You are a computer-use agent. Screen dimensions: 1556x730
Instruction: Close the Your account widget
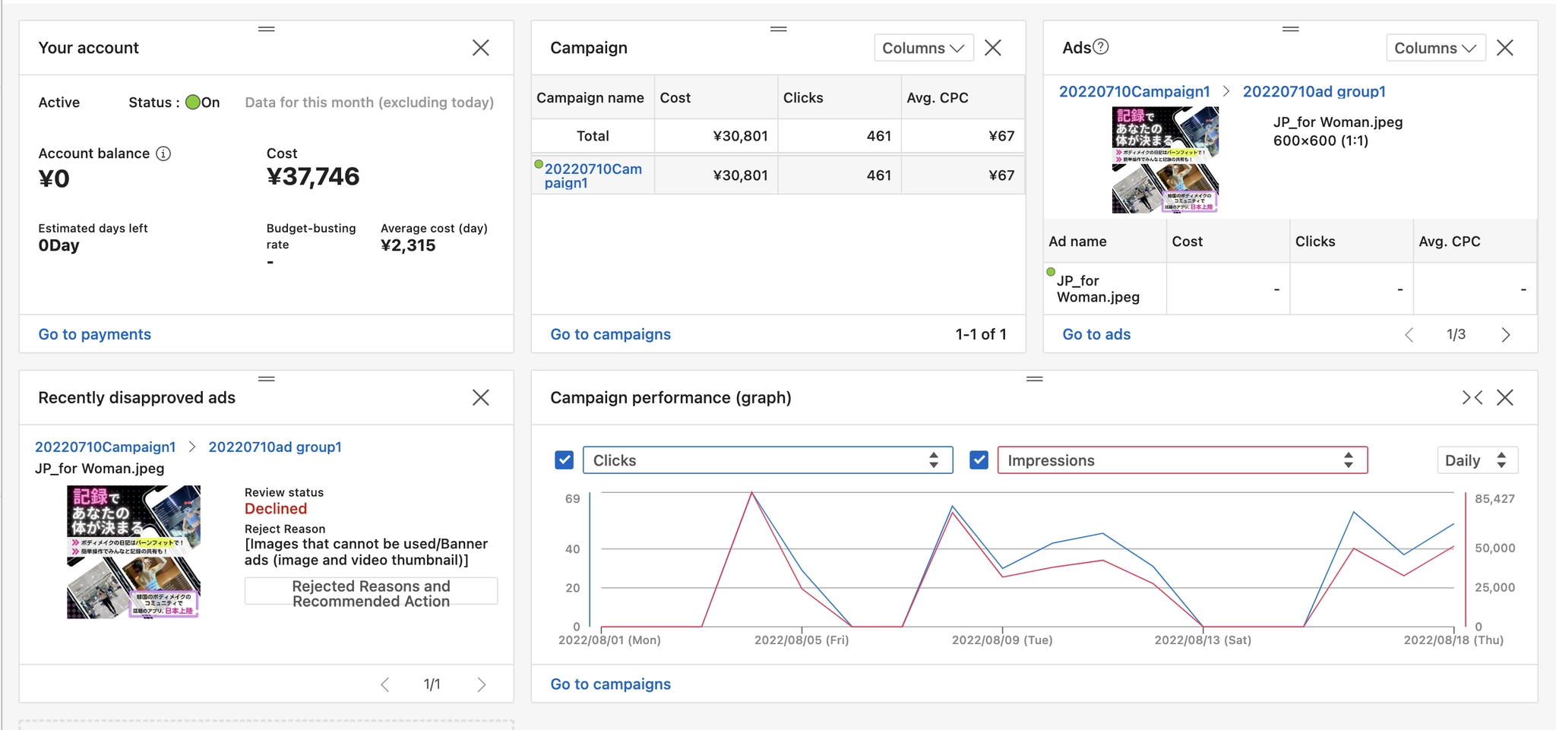[480, 48]
